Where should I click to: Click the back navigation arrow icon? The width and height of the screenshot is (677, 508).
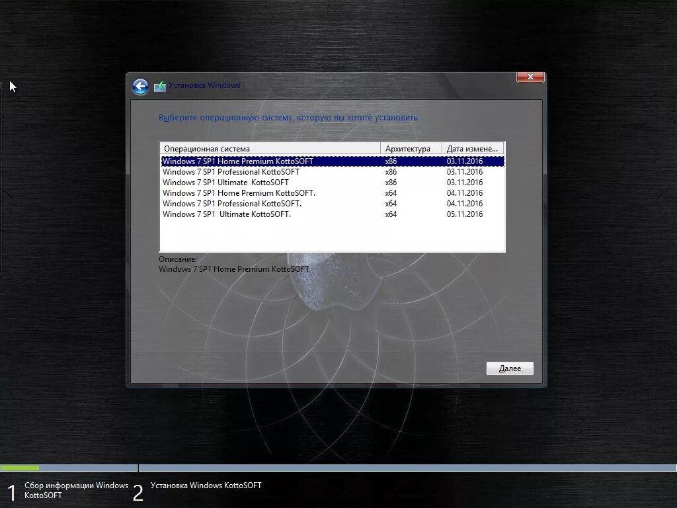click(140, 87)
